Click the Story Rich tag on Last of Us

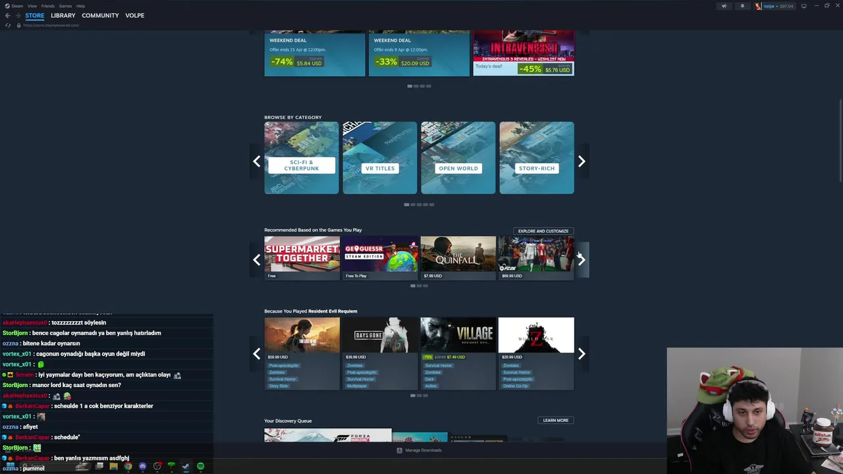point(279,386)
